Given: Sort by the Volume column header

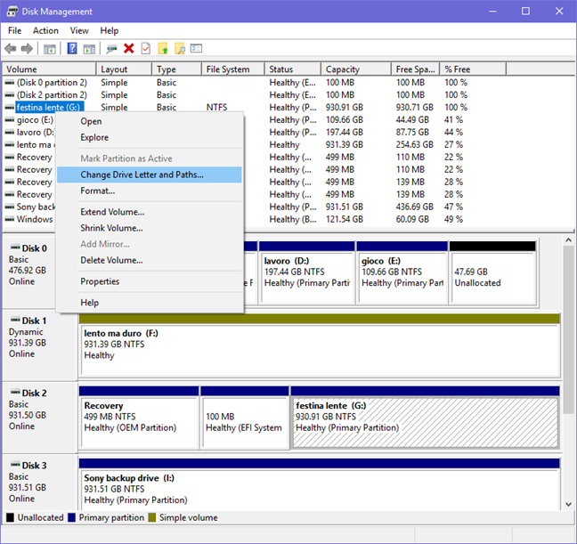Looking at the screenshot, I should click(x=49, y=69).
